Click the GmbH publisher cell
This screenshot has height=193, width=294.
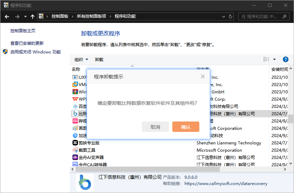tap(218, 92)
